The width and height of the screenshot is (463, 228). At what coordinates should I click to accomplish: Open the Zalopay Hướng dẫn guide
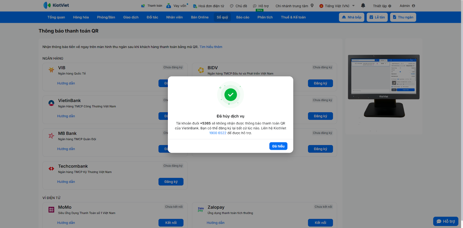(216, 223)
